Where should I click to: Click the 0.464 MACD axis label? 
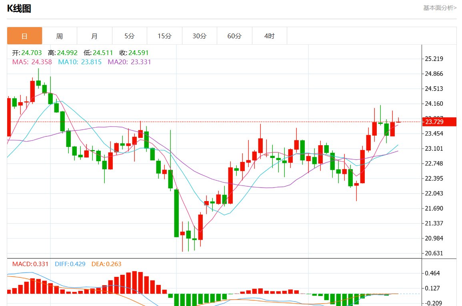[x=432, y=273]
